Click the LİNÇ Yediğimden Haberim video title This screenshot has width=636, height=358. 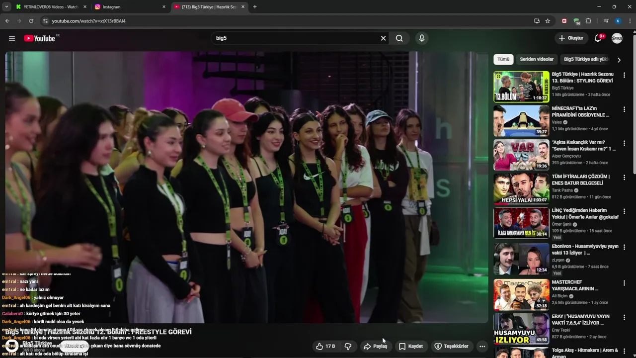click(x=585, y=213)
